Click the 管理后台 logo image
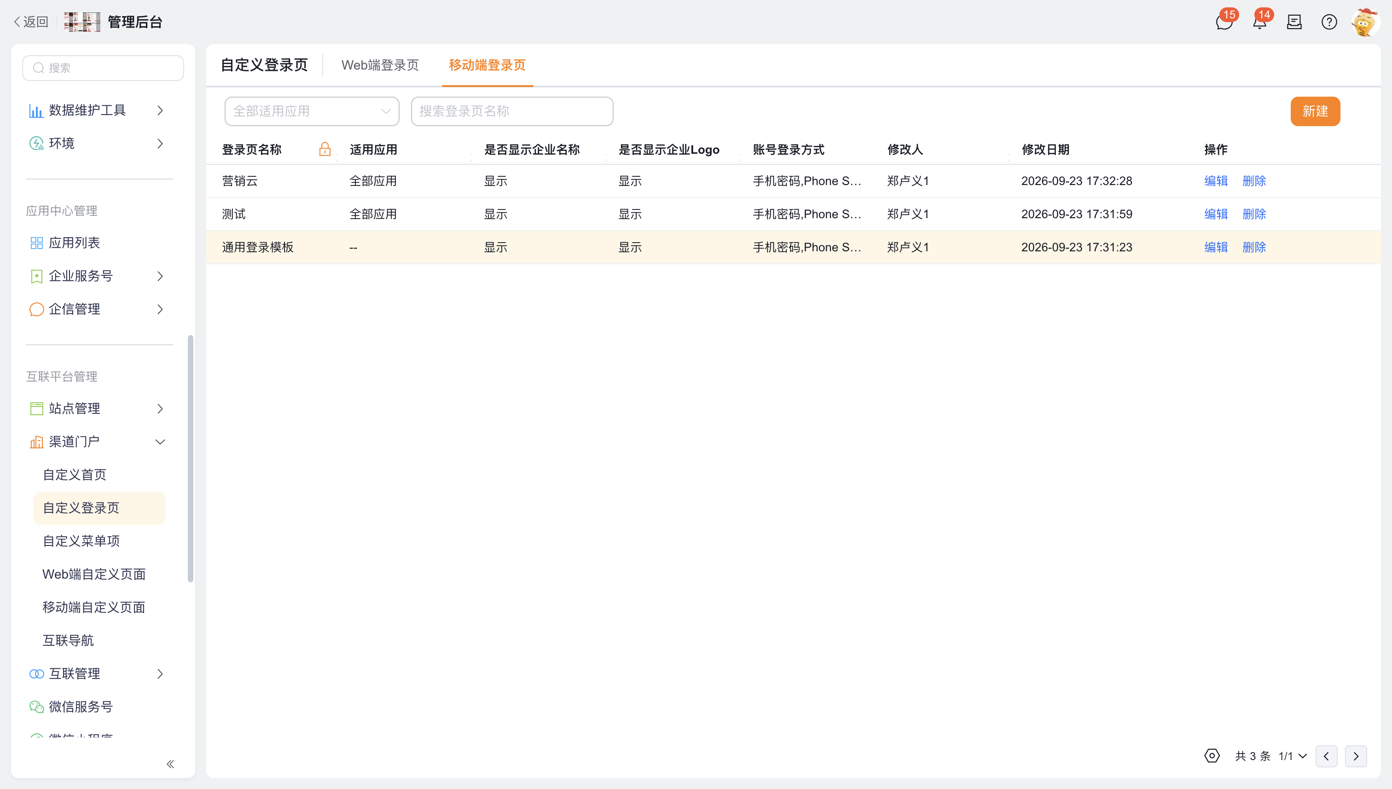 point(82,22)
